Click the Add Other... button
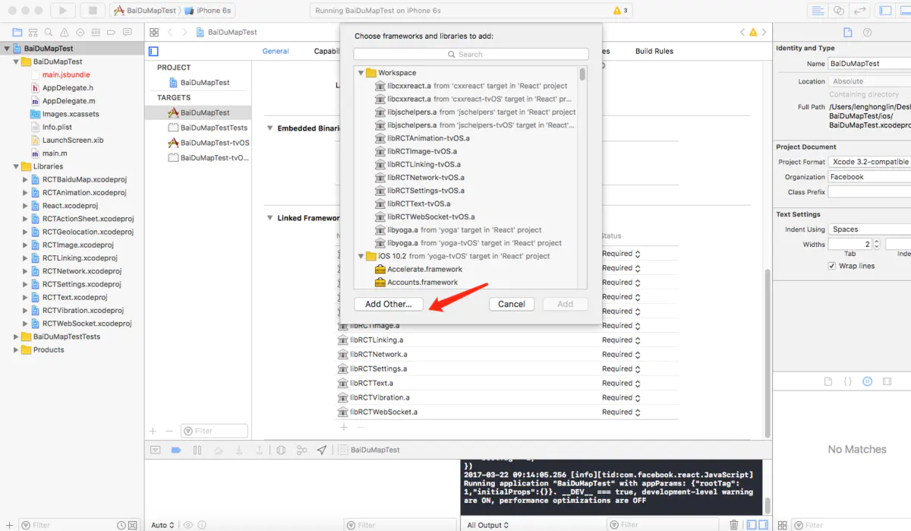Viewport: 911px width, 531px height. coord(388,304)
